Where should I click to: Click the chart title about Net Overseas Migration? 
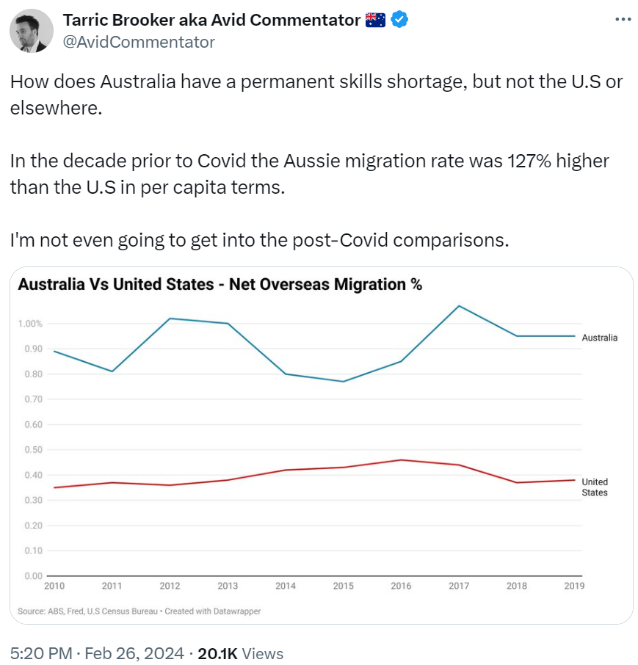220,284
